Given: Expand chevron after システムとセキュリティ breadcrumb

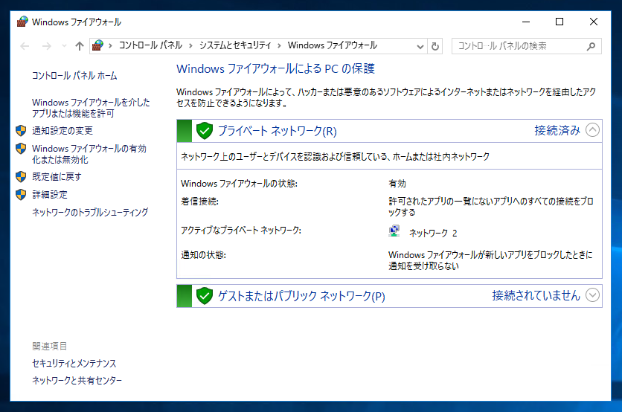Looking at the screenshot, I should 279,46.
